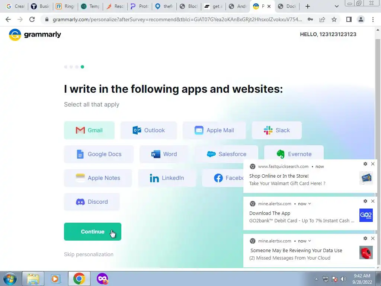The width and height of the screenshot is (381, 286).
Task: Select the Google Docs option
Action: (99, 154)
